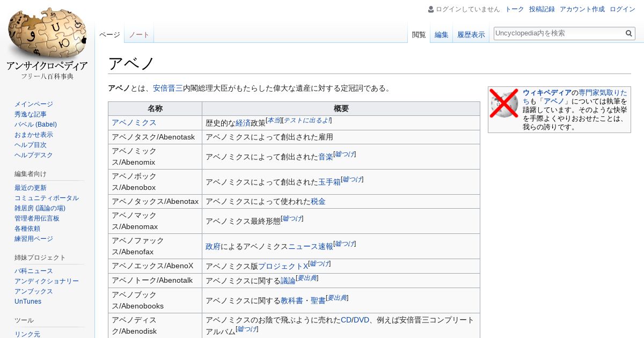Open アンディクショナリー sister project link
Screen dimensions: 644x338
point(47,281)
